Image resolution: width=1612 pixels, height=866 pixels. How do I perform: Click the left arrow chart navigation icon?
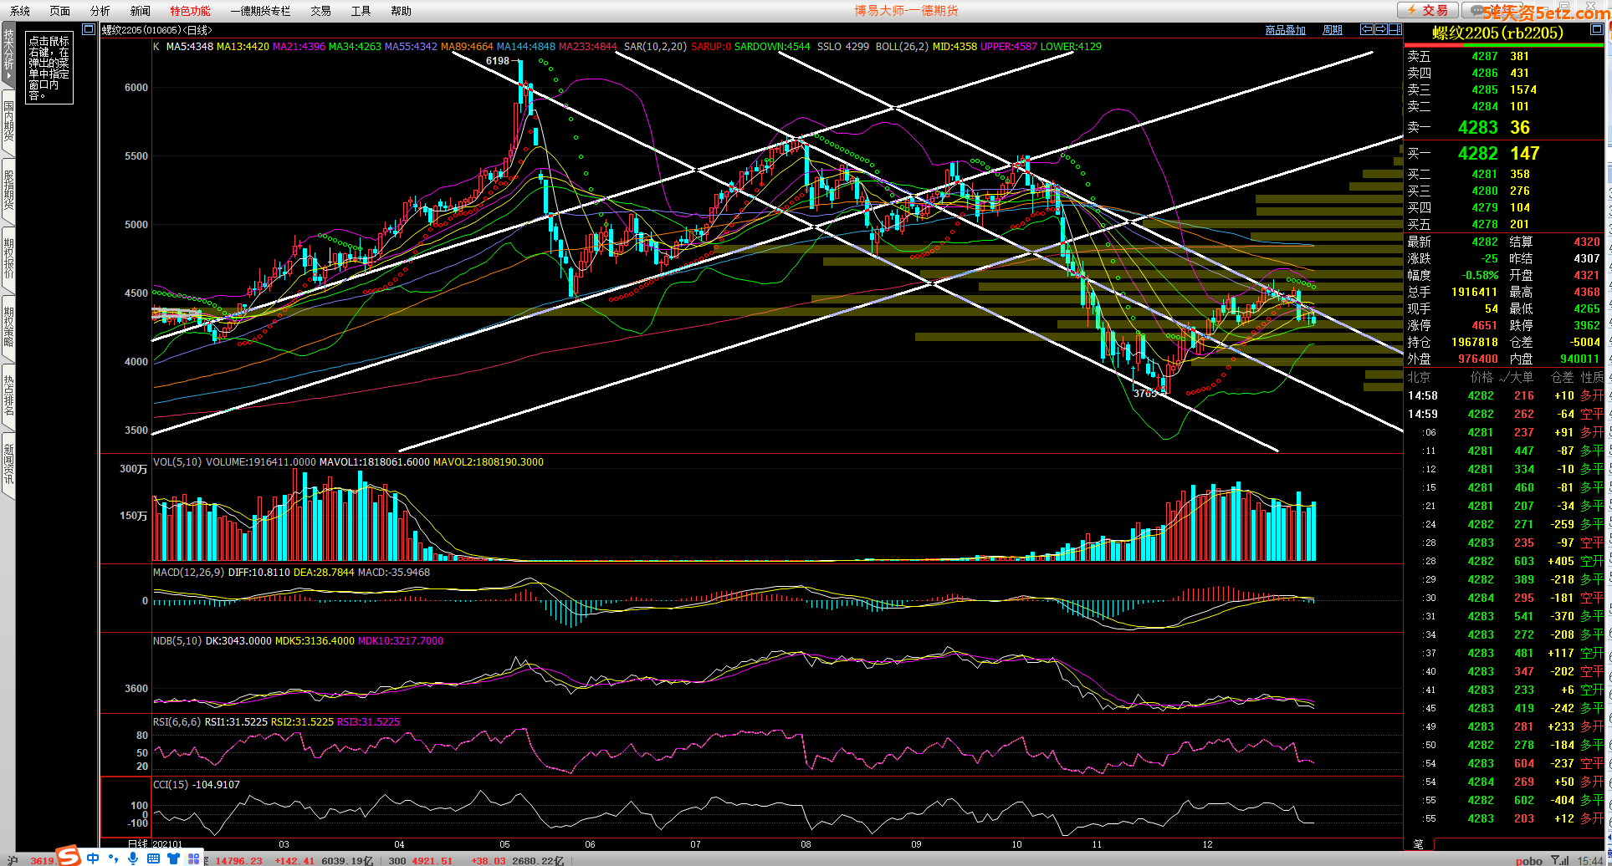click(x=1367, y=29)
